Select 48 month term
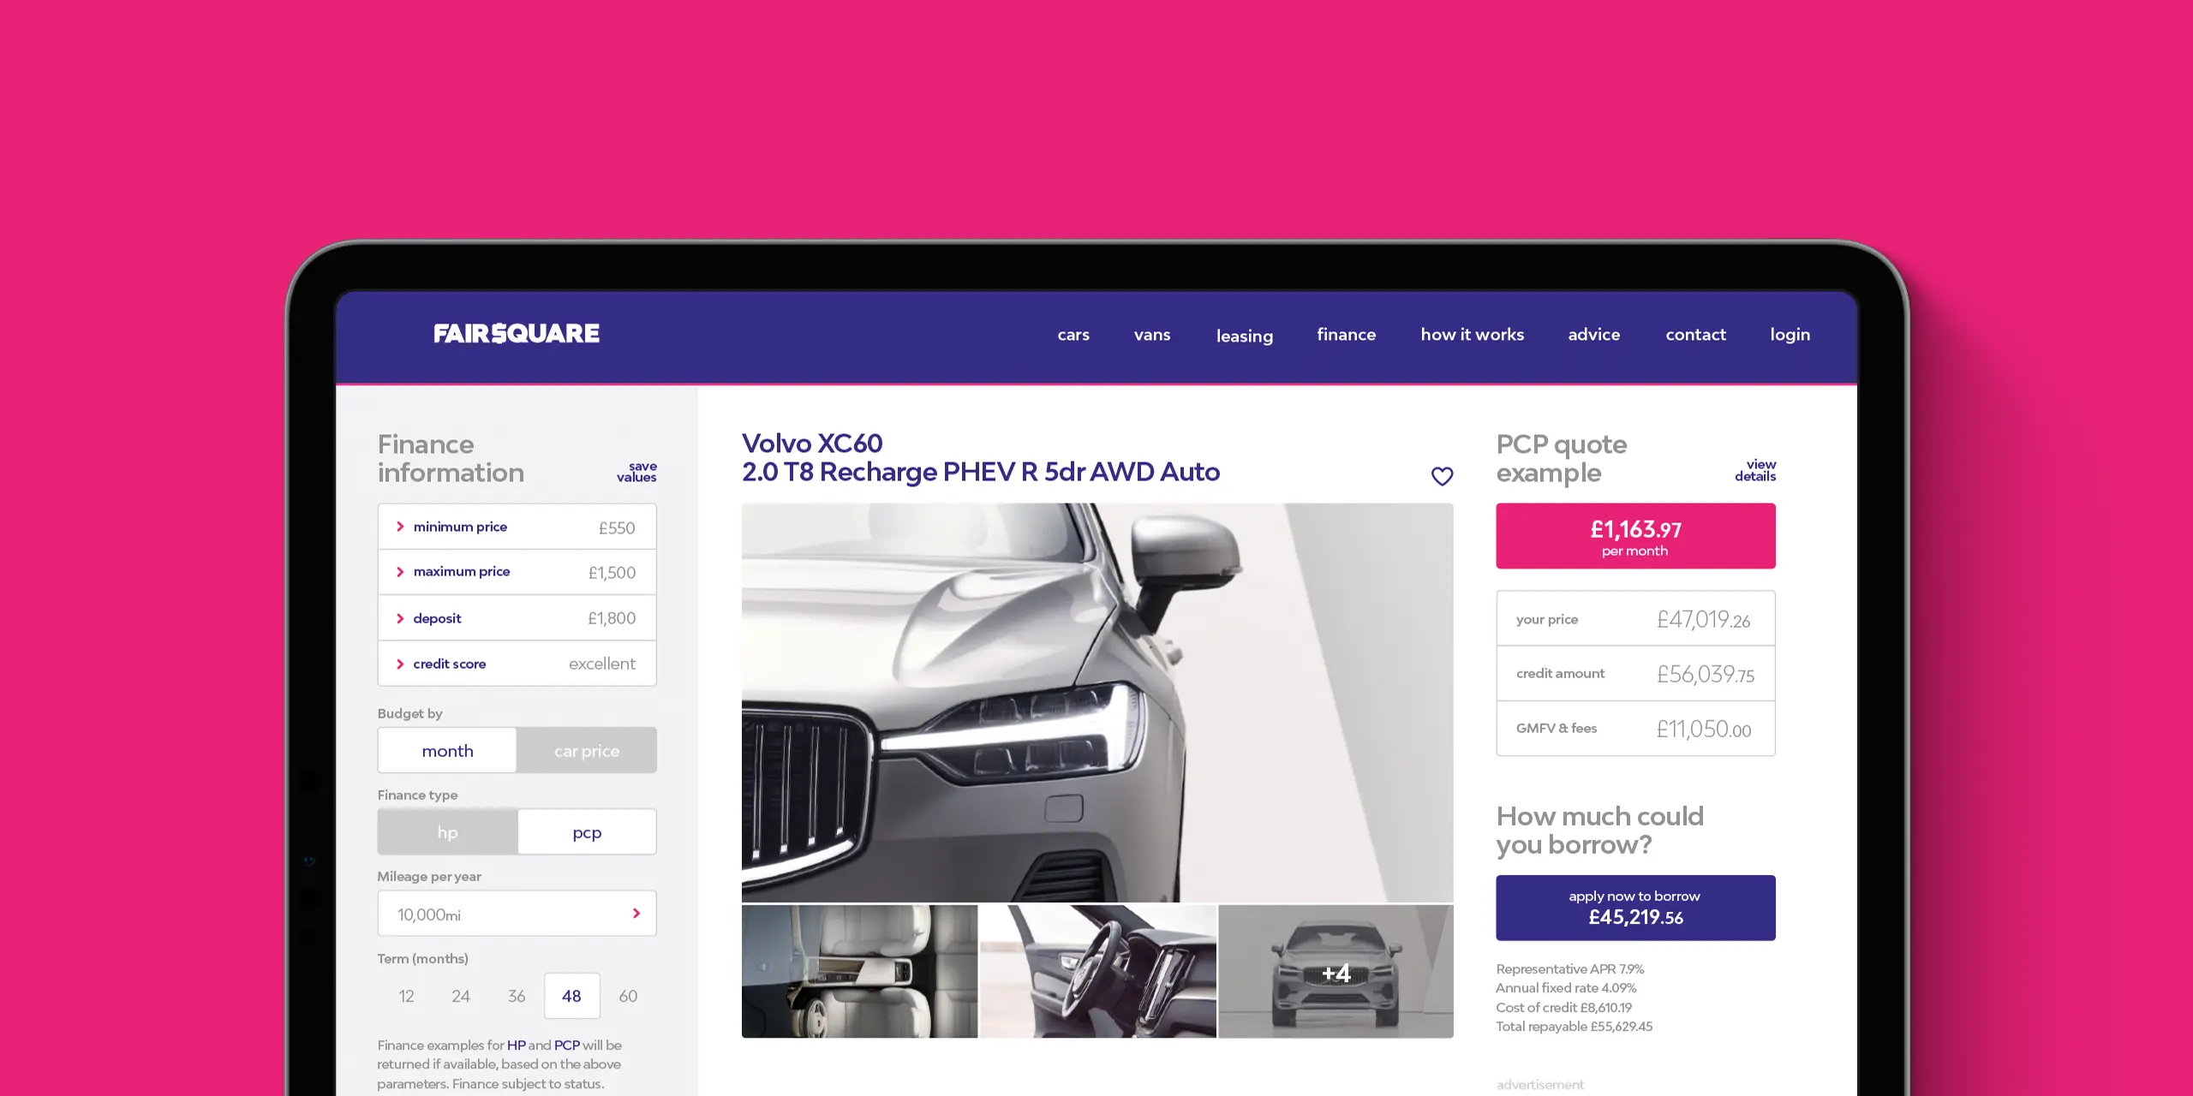2193x1096 pixels. click(x=572, y=996)
